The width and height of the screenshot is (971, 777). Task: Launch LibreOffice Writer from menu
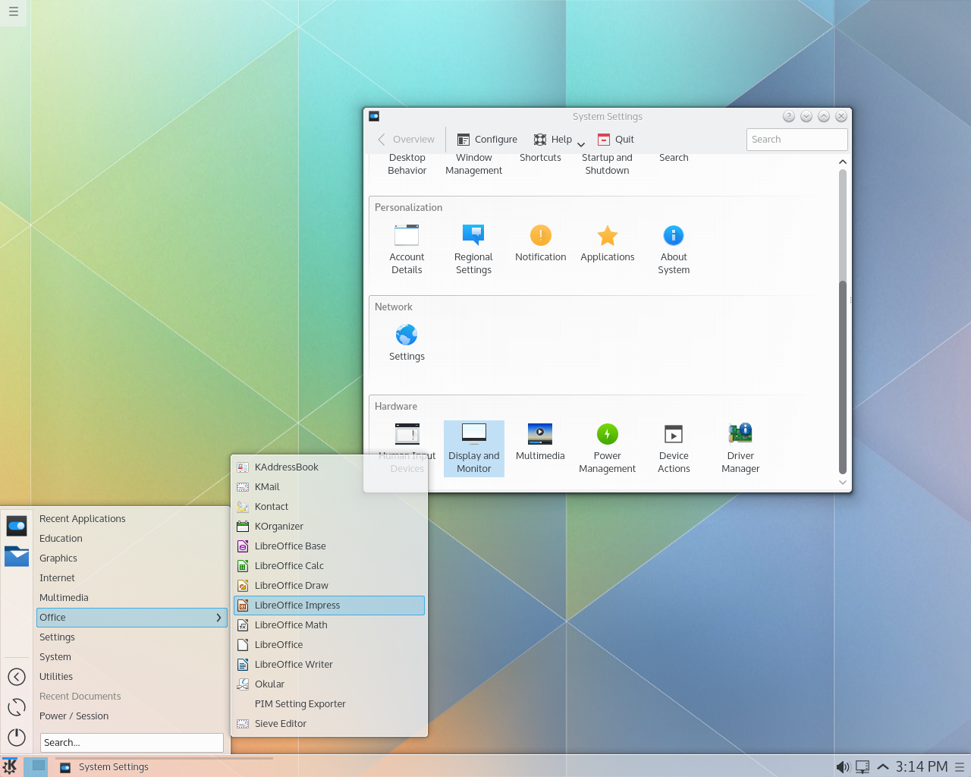(x=329, y=665)
